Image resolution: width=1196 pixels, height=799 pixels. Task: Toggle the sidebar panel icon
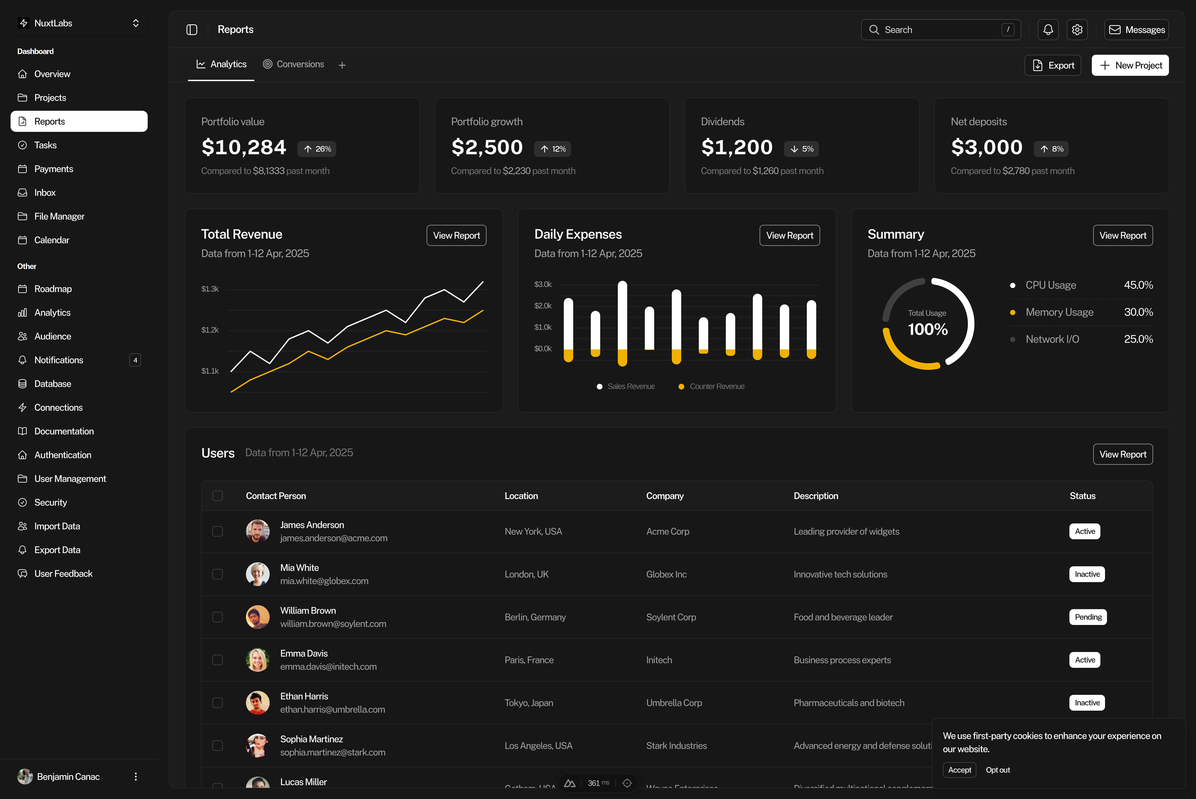click(192, 30)
